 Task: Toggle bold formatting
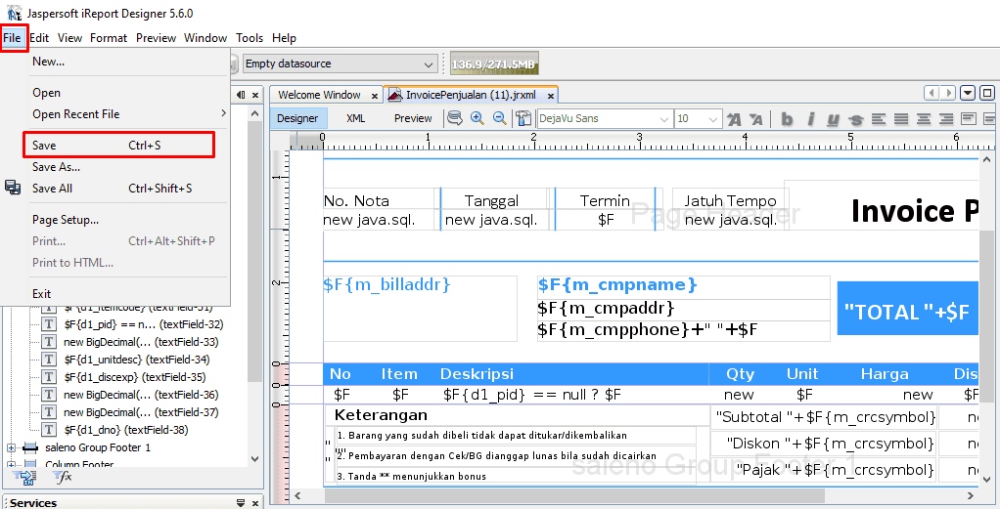(787, 119)
